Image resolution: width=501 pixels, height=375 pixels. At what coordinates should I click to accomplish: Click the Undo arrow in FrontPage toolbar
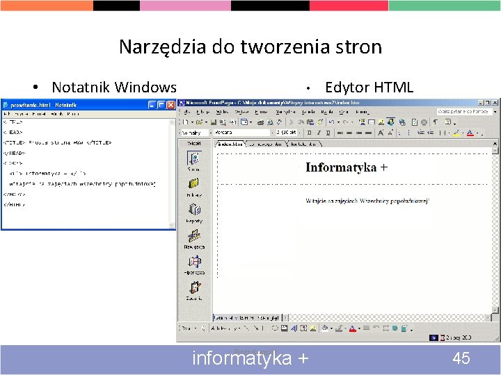pos(332,122)
